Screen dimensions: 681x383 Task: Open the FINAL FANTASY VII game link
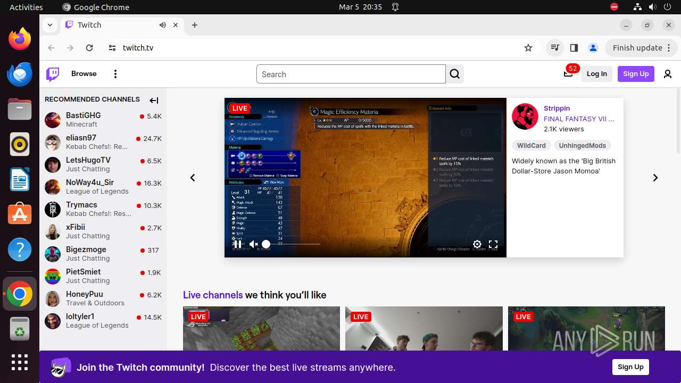579,119
